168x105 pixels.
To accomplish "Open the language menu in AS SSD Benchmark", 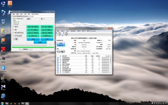I will (x=29, y=14).
